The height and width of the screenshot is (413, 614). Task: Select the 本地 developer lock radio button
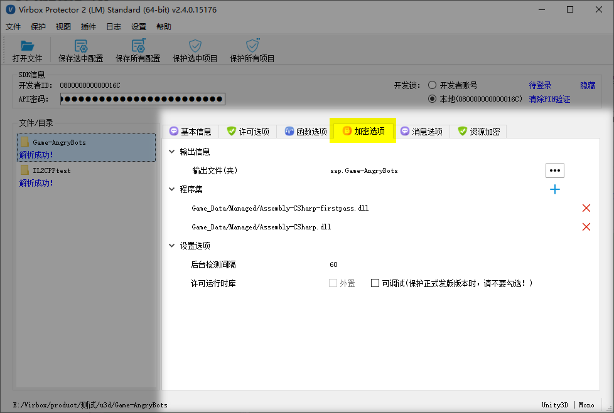pyautogui.click(x=432, y=99)
